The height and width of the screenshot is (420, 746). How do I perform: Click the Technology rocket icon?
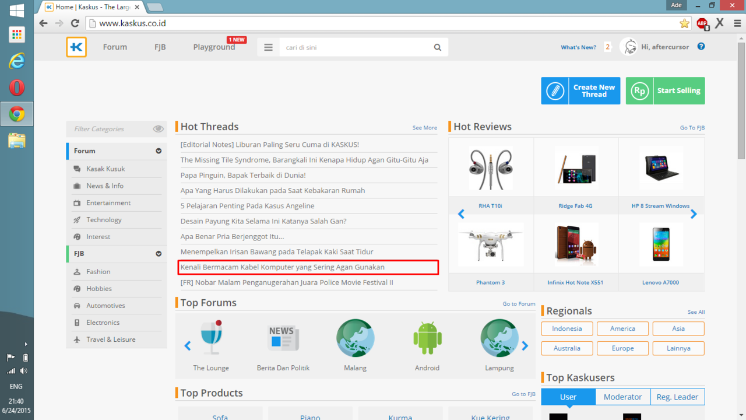coord(77,220)
